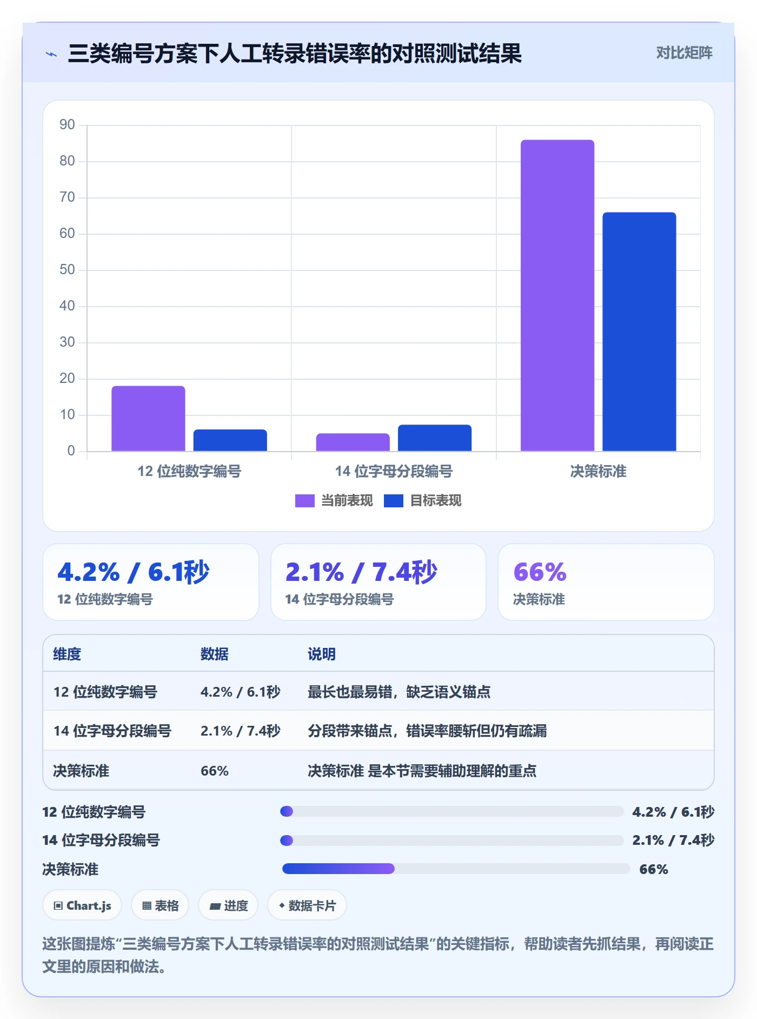This screenshot has width=757, height=1019.
Task: Click the table cell 最长也最易错，缺乏语义锚点
Action: coord(399,692)
